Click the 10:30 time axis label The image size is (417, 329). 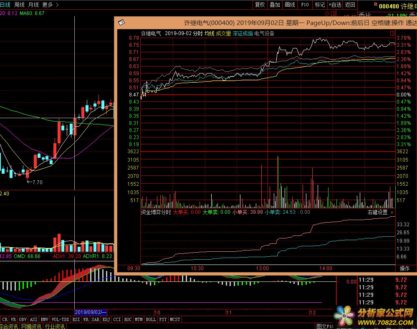[197, 268]
